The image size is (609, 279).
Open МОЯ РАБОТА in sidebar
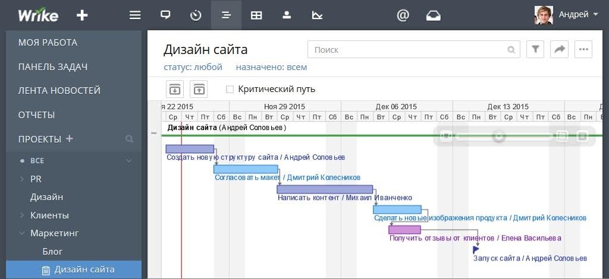pyautogui.click(x=48, y=43)
